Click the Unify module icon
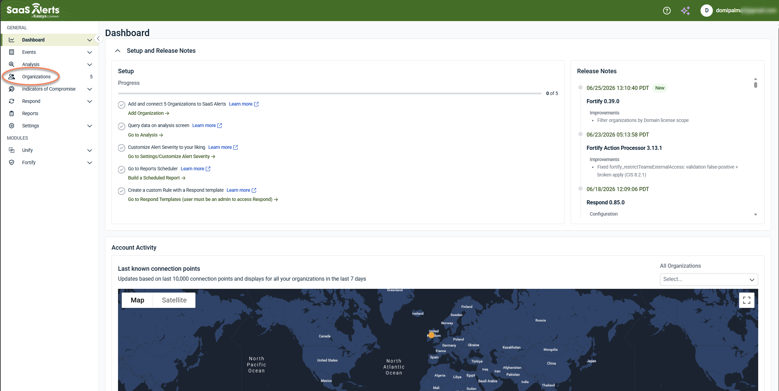The height and width of the screenshot is (391, 779). pyautogui.click(x=12, y=150)
